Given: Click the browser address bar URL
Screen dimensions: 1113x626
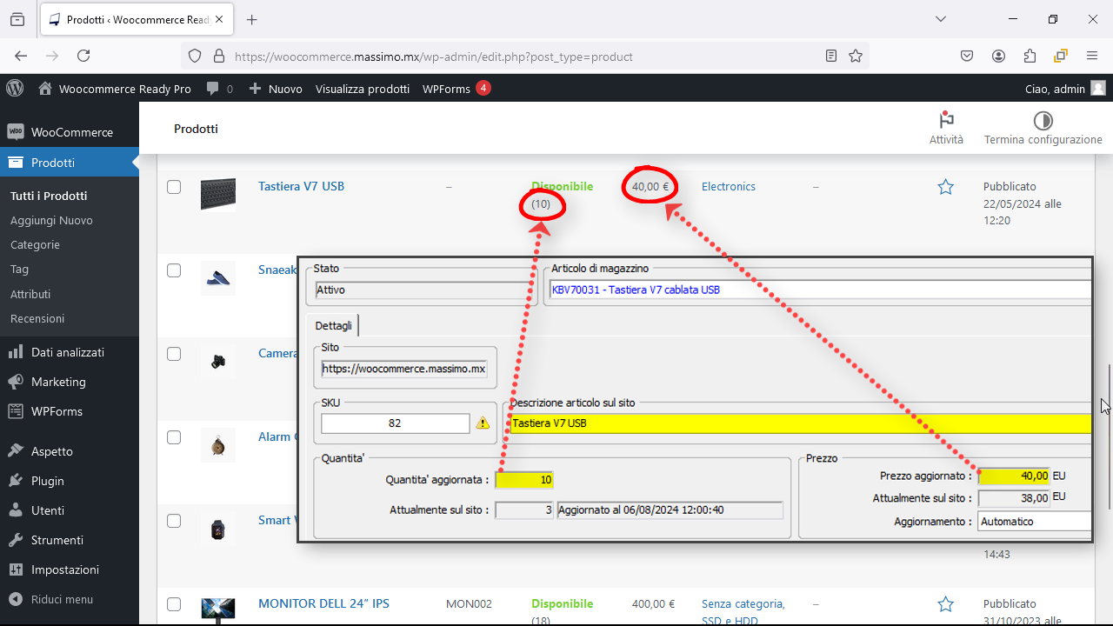Looking at the screenshot, I should pos(434,57).
